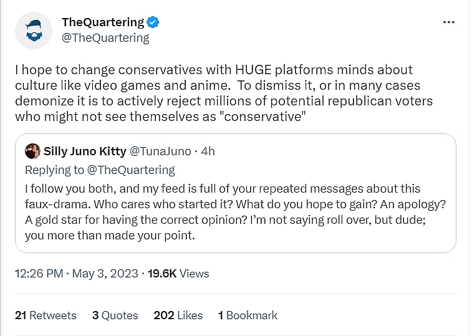The image size is (472, 336).
Task: View the 19.6K Views count
Action: (x=178, y=273)
